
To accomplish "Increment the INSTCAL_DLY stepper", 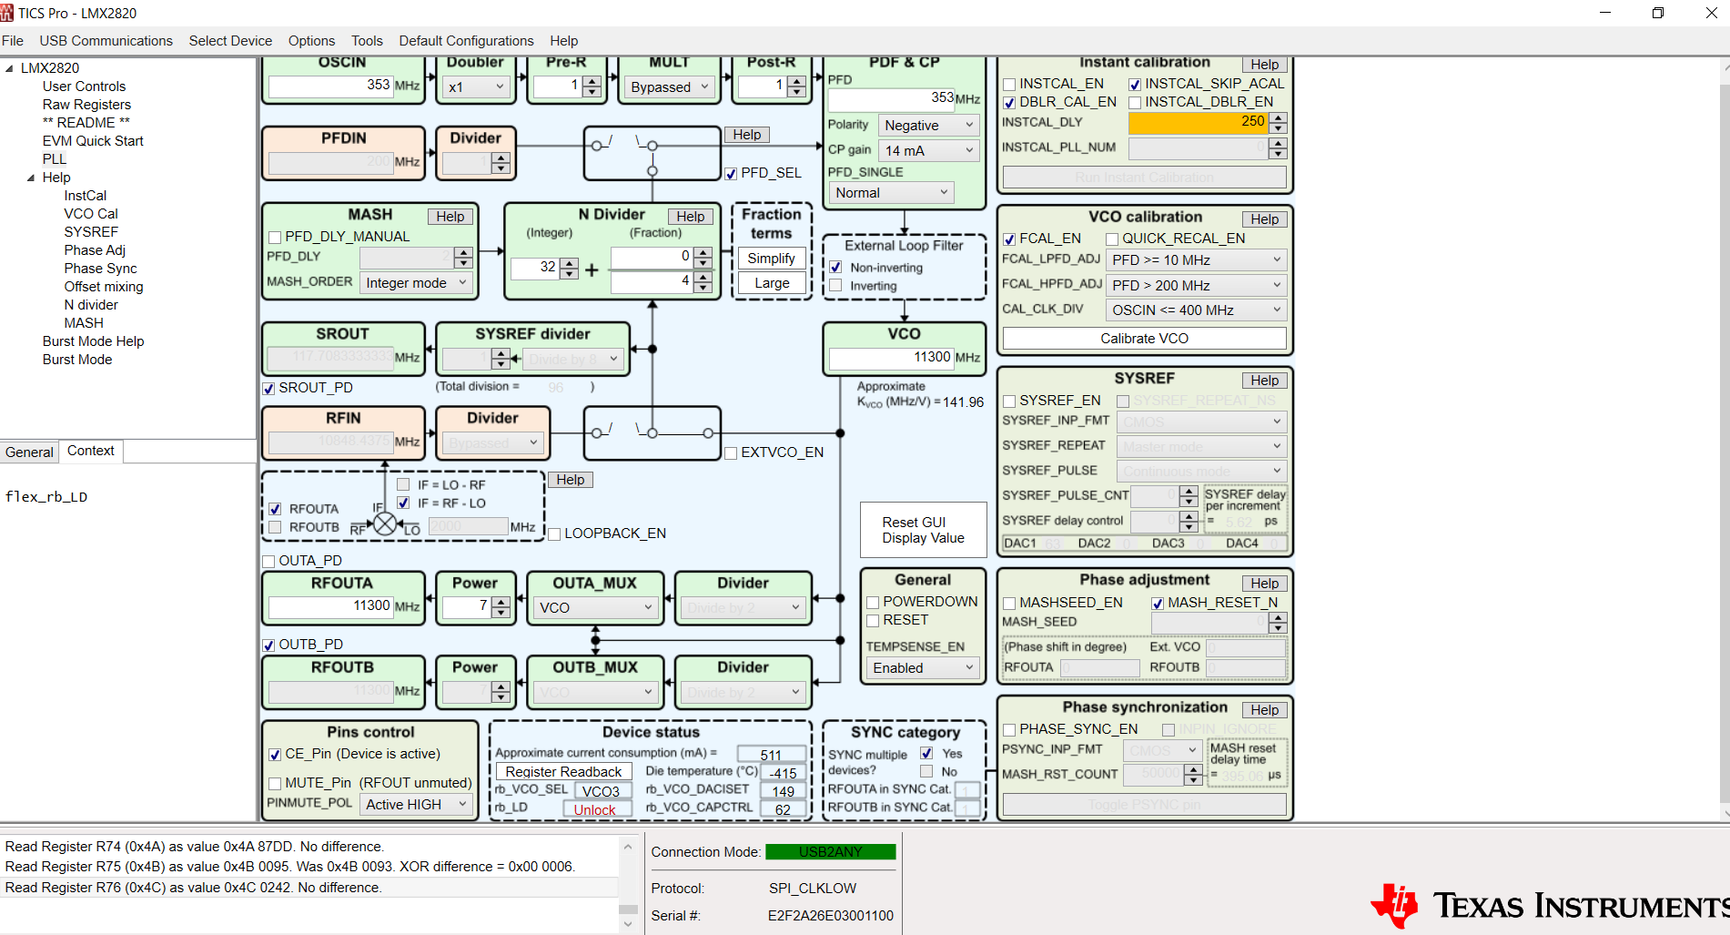I will pyautogui.click(x=1278, y=118).
